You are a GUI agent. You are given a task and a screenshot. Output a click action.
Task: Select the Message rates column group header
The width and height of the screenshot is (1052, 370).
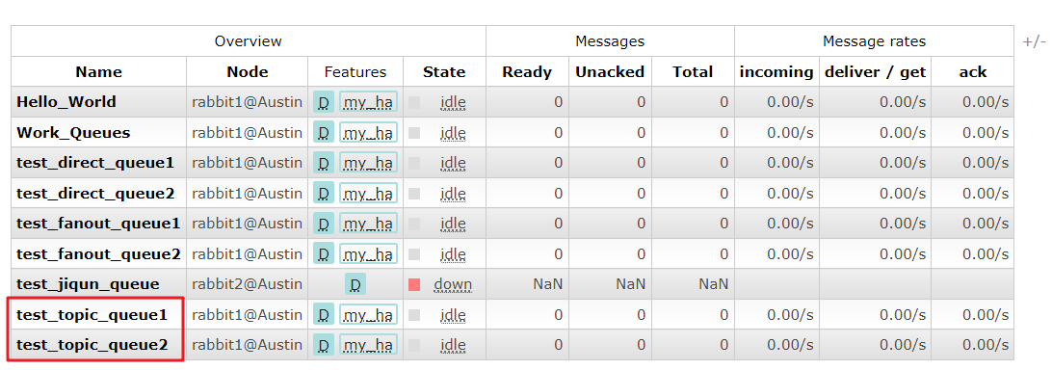coord(874,41)
